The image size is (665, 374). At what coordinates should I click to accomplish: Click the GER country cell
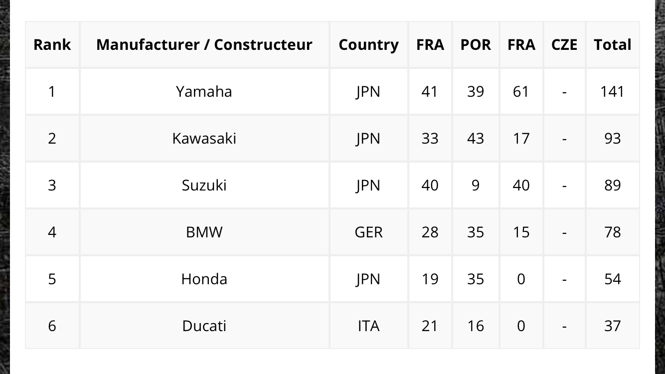[x=368, y=232]
